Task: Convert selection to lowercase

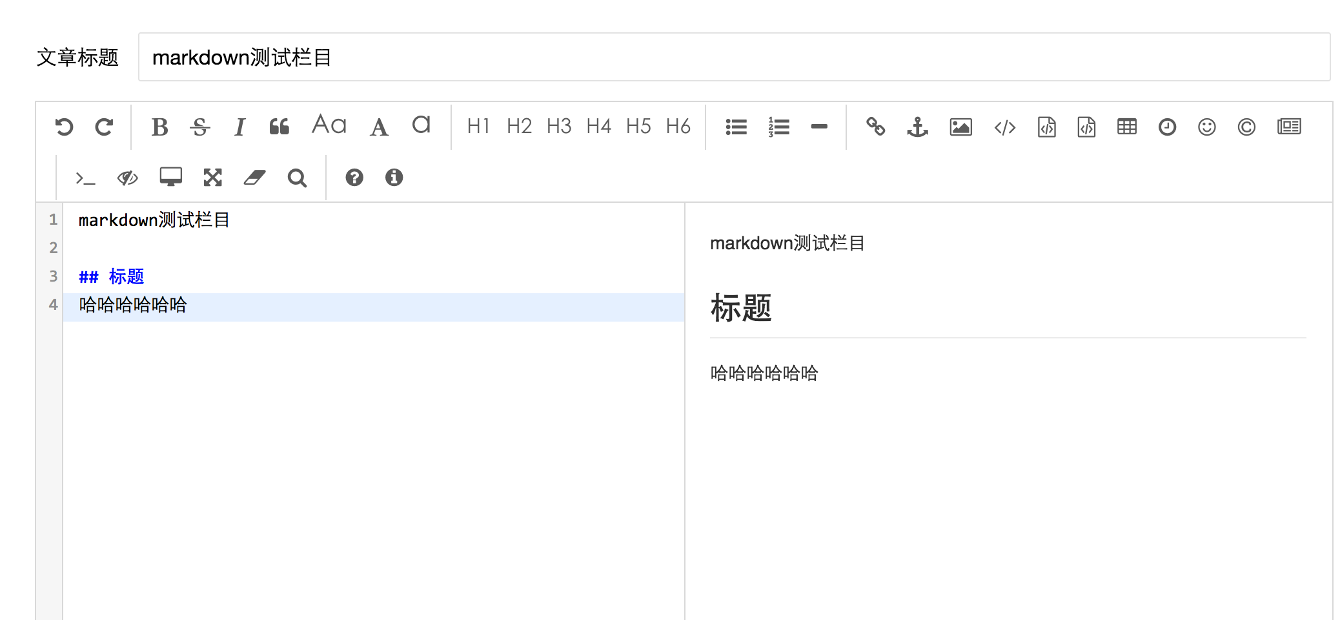Action: pyautogui.click(x=421, y=124)
